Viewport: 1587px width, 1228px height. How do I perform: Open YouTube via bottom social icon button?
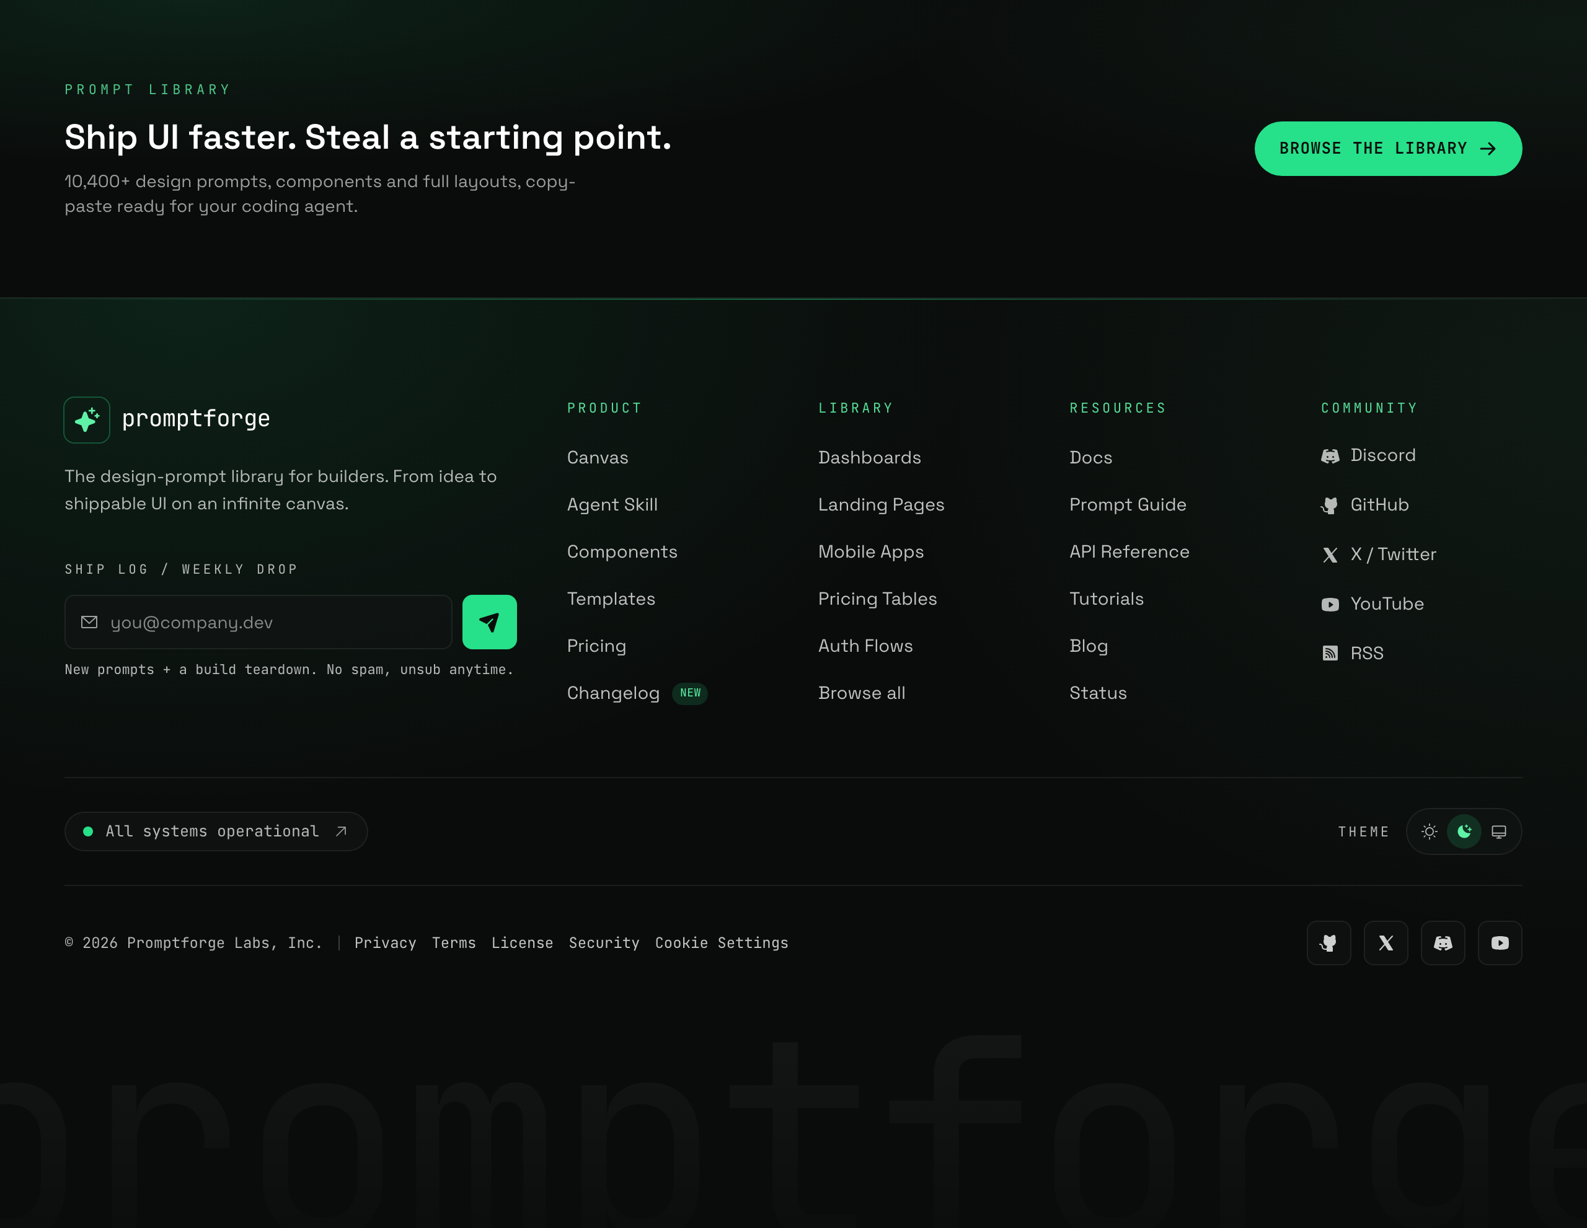coord(1500,942)
